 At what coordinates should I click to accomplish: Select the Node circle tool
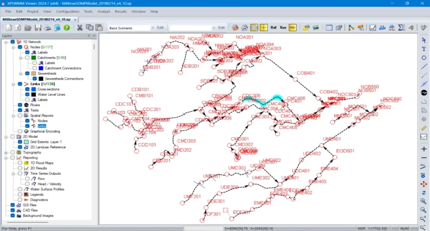coord(424,58)
